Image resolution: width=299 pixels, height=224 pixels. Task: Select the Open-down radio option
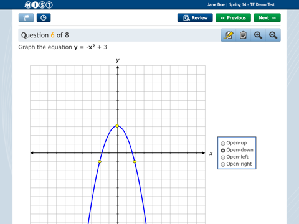tap(223, 151)
